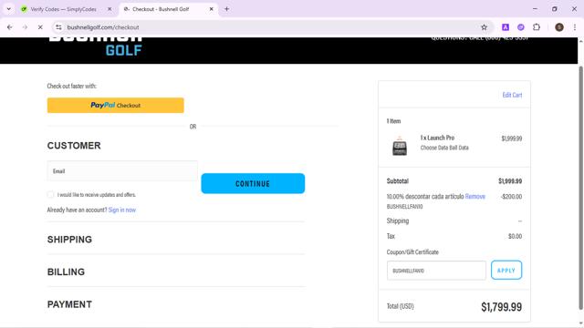Close the Verify Codes SimplyCodes tab
Image resolution: width=584 pixels, height=328 pixels.
click(x=109, y=9)
